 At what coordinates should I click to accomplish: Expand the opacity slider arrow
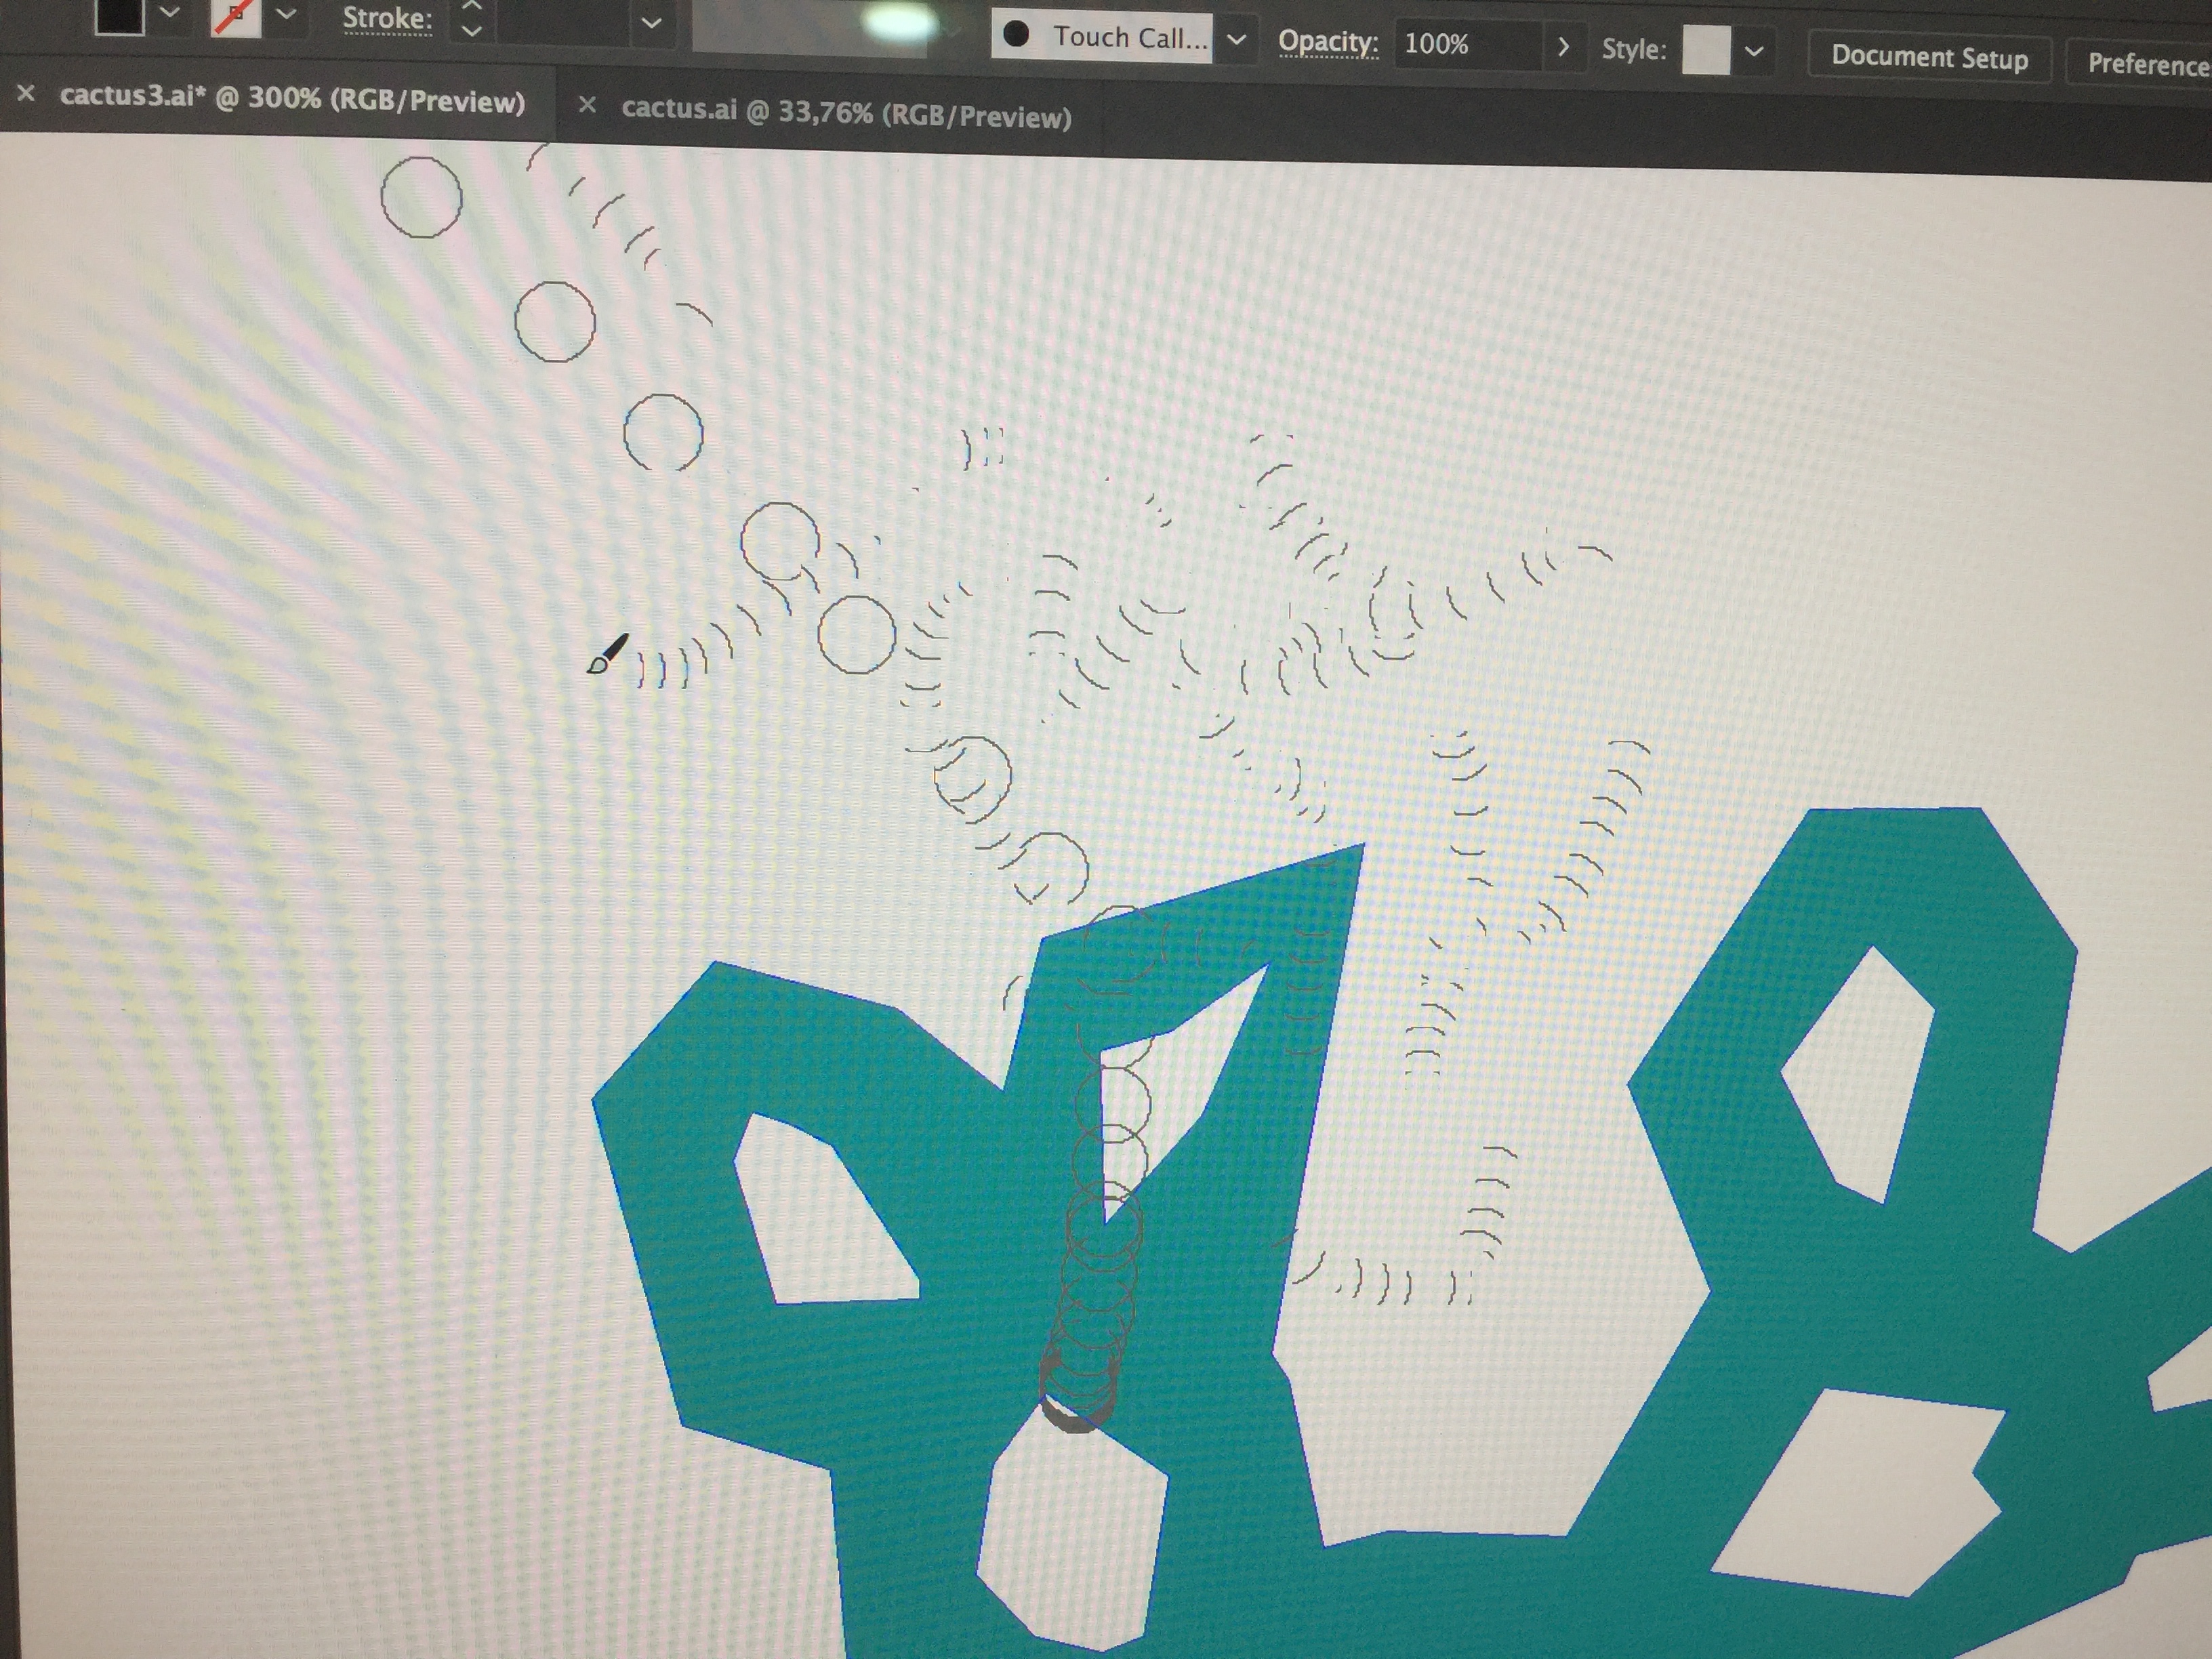tap(1563, 47)
